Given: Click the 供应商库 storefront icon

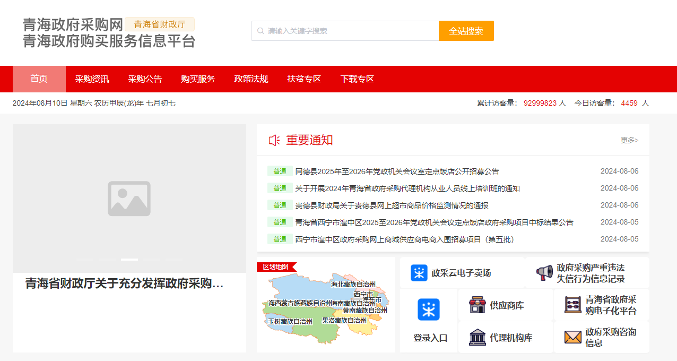Looking at the screenshot, I should pos(479,304).
